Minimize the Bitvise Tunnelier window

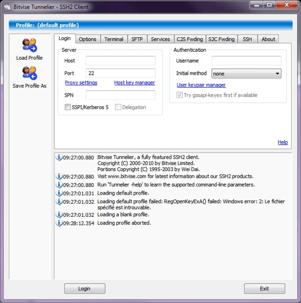[x=257, y=5]
